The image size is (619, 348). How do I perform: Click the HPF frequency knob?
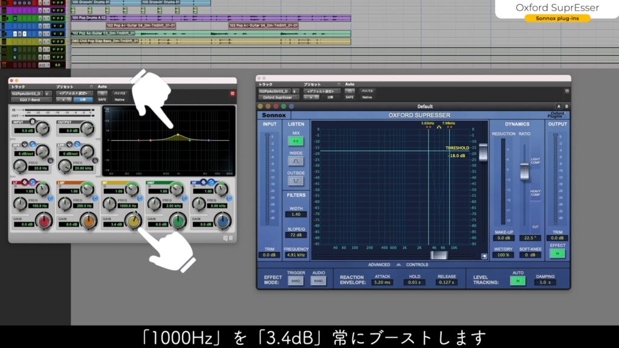click(x=20, y=166)
